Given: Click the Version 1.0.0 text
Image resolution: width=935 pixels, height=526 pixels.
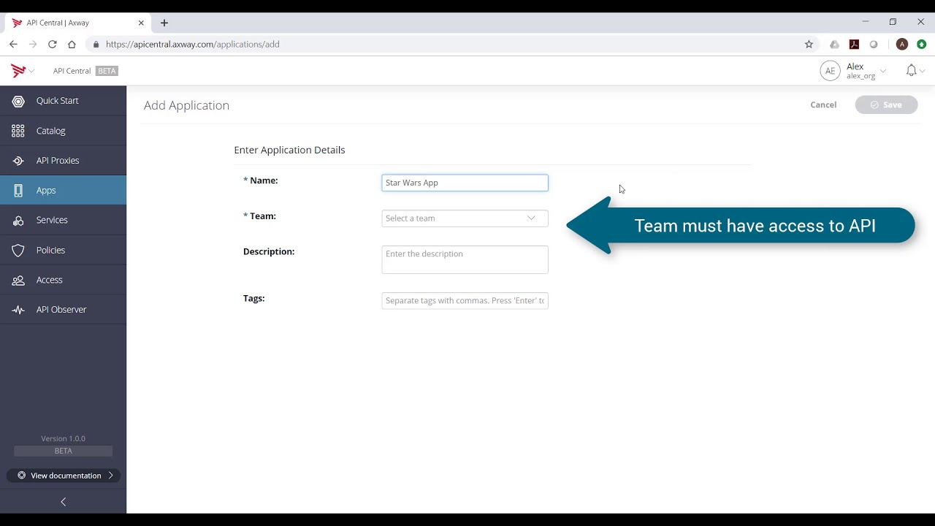Looking at the screenshot, I should coord(63,438).
